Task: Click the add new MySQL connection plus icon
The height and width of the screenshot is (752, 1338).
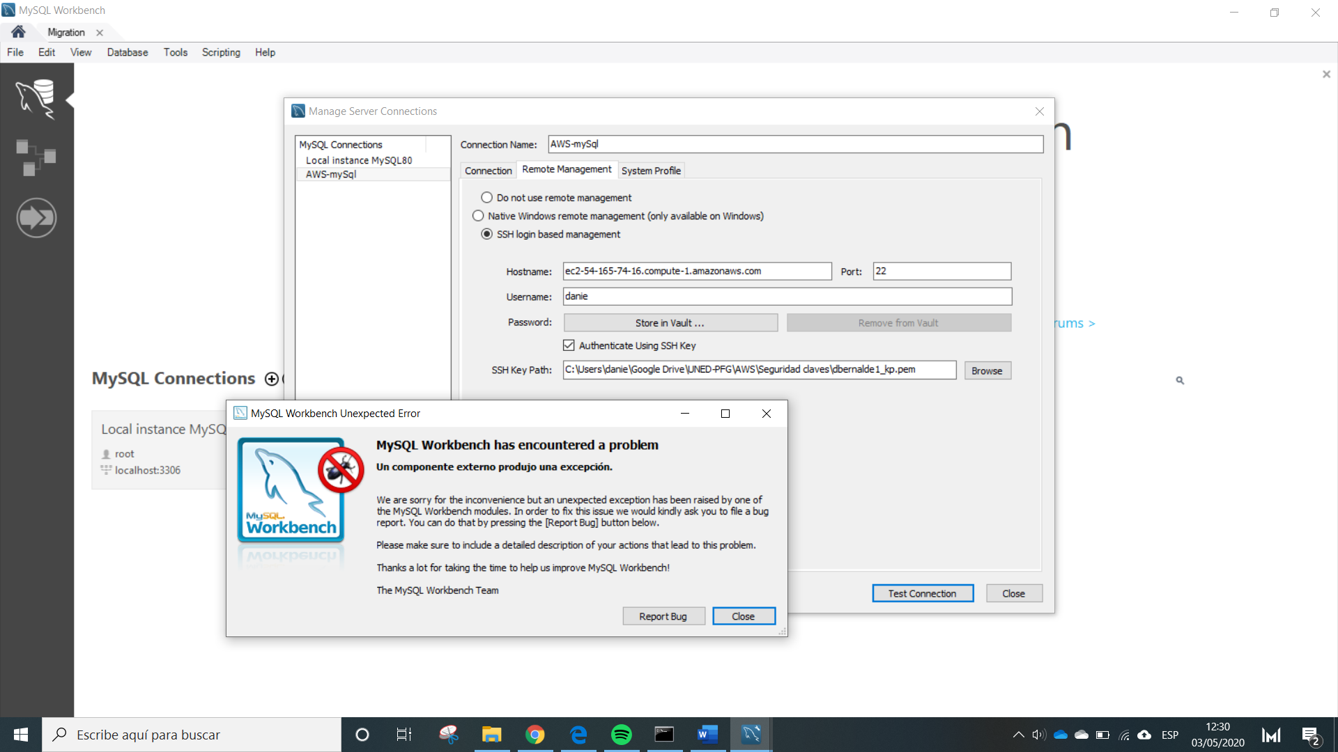Action: coord(272,379)
